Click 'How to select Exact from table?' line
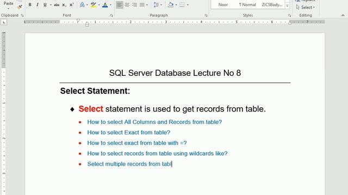348x195 pixels. coord(128,132)
